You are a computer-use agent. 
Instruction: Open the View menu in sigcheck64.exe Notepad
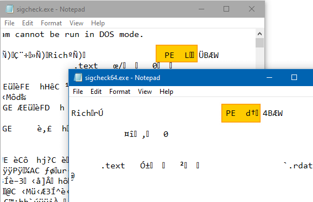[x=145, y=92]
